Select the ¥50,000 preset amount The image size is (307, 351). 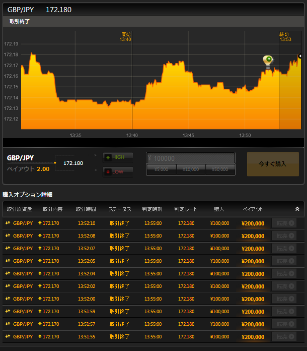pyautogui.click(x=220, y=169)
